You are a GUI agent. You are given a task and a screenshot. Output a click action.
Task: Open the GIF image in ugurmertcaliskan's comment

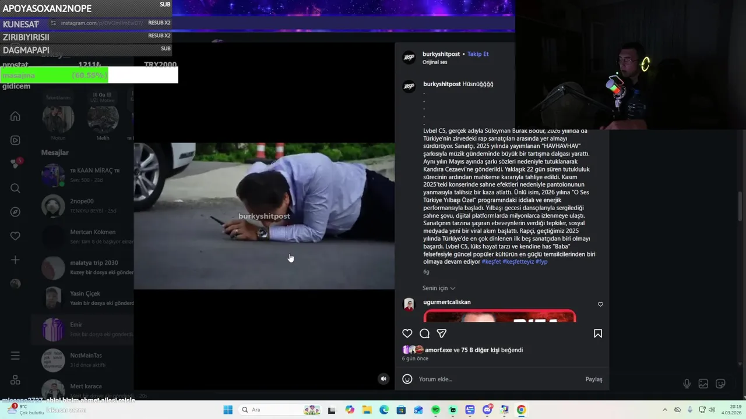point(499,315)
